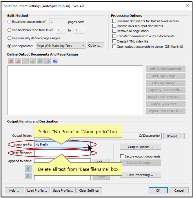Click the blue down arrow move icon
The width and height of the screenshot is (193, 198).
pos(28,176)
